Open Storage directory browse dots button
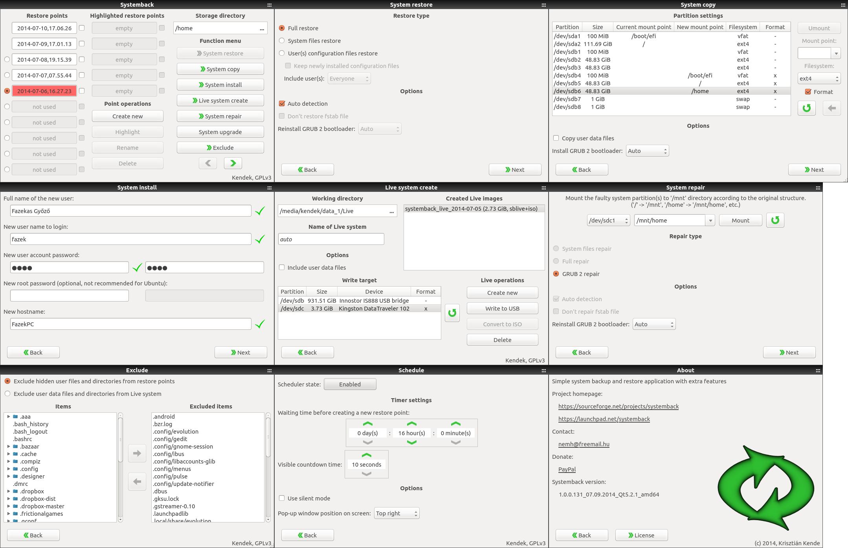Screen dimensions: 848x548 [262, 28]
